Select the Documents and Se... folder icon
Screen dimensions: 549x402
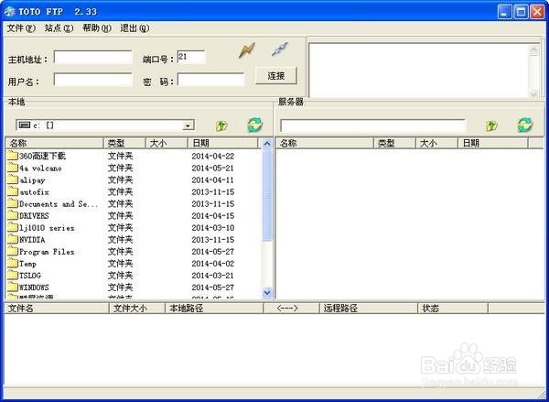[x=13, y=203]
